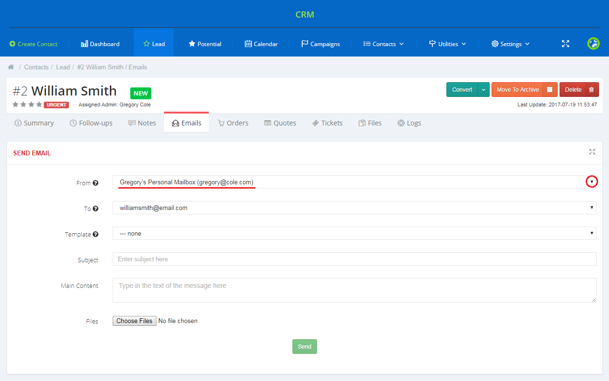Click into the Subject input field
Screen dimensions: 609x381
pos(354,259)
